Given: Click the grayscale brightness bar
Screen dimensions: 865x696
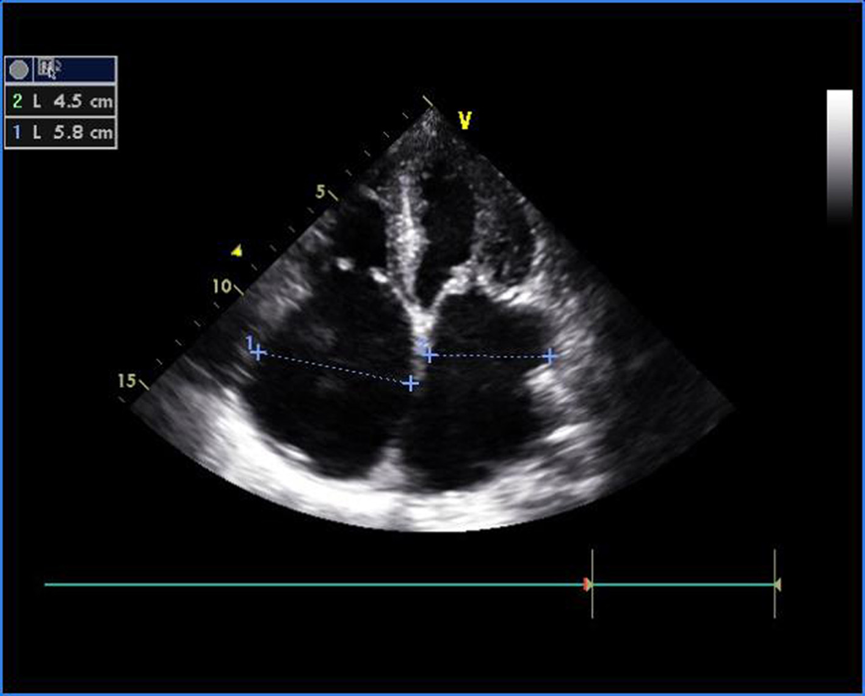Looking at the screenshot, I should pos(839,157).
